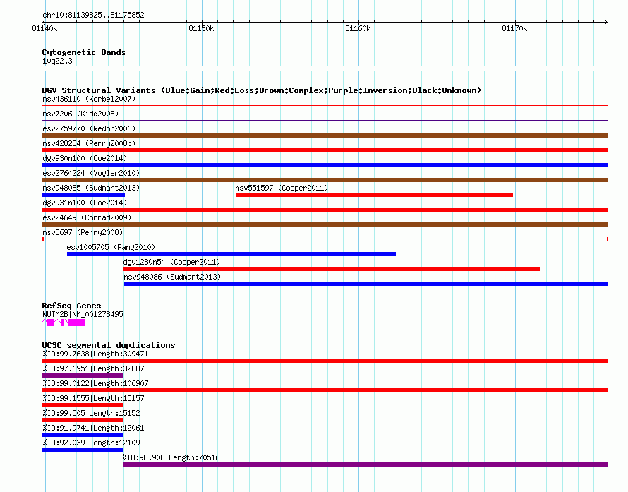Click the nsv436110 (Korbel2007) variant label
Image resolution: width=628 pixels, height=492 pixels.
(x=89, y=99)
